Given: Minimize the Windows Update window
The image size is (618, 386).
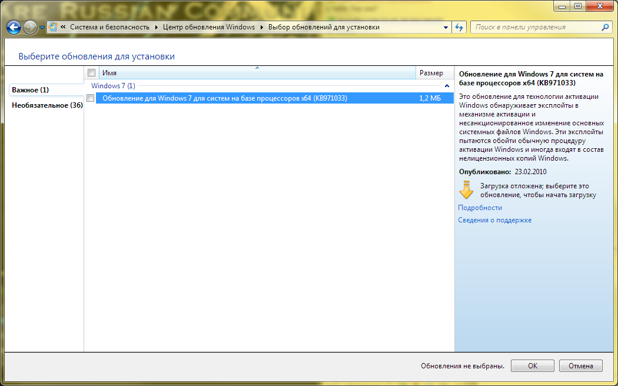Looking at the screenshot, I should tap(561, 6).
